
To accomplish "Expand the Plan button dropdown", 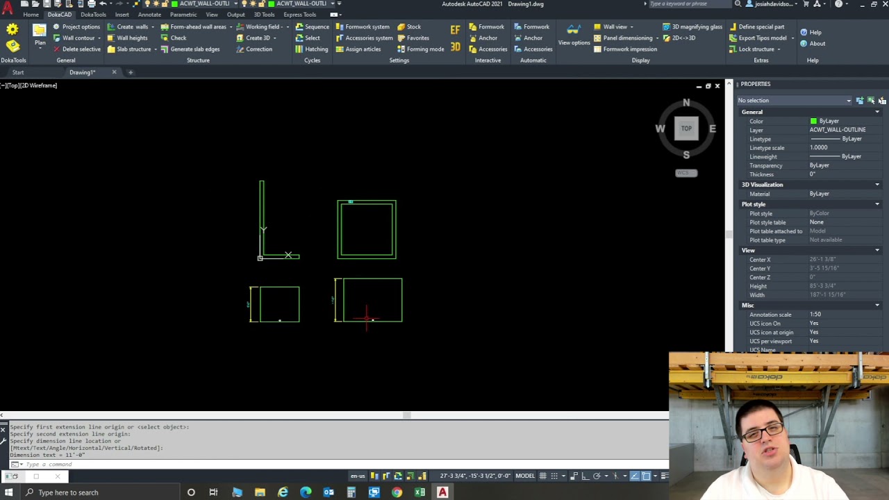I will [40, 49].
